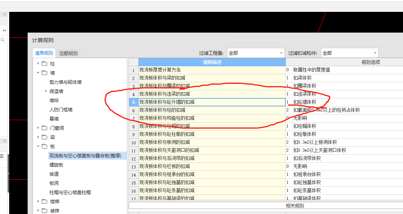Click row number 5 header
Image resolution: width=403 pixels, height=214 pixels.
(x=134, y=102)
